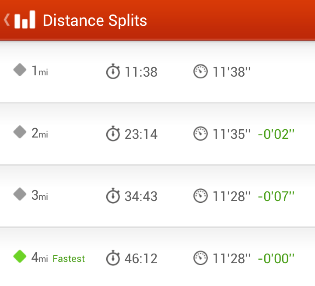This screenshot has width=315, height=286.
Task: Click gray diamond marker for 3 mi
Action: pos(20,194)
